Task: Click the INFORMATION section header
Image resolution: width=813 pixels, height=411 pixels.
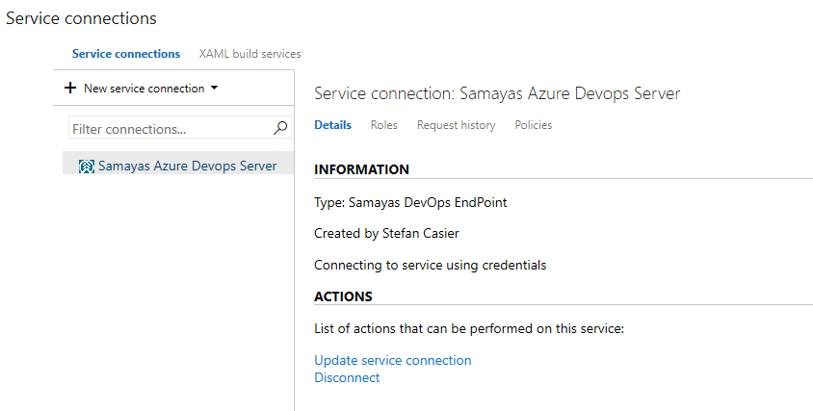Action: [x=361, y=169]
